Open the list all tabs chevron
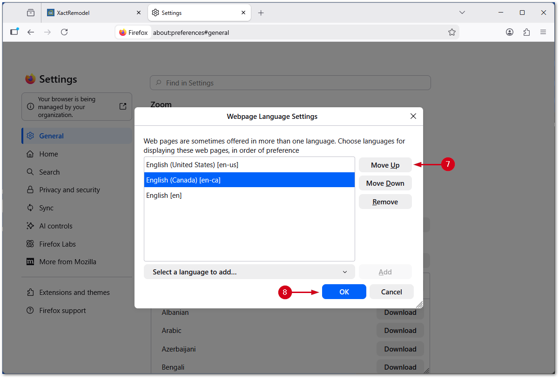 pos(462,13)
